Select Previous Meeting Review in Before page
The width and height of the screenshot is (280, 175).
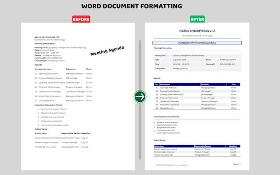[x=50, y=78]
